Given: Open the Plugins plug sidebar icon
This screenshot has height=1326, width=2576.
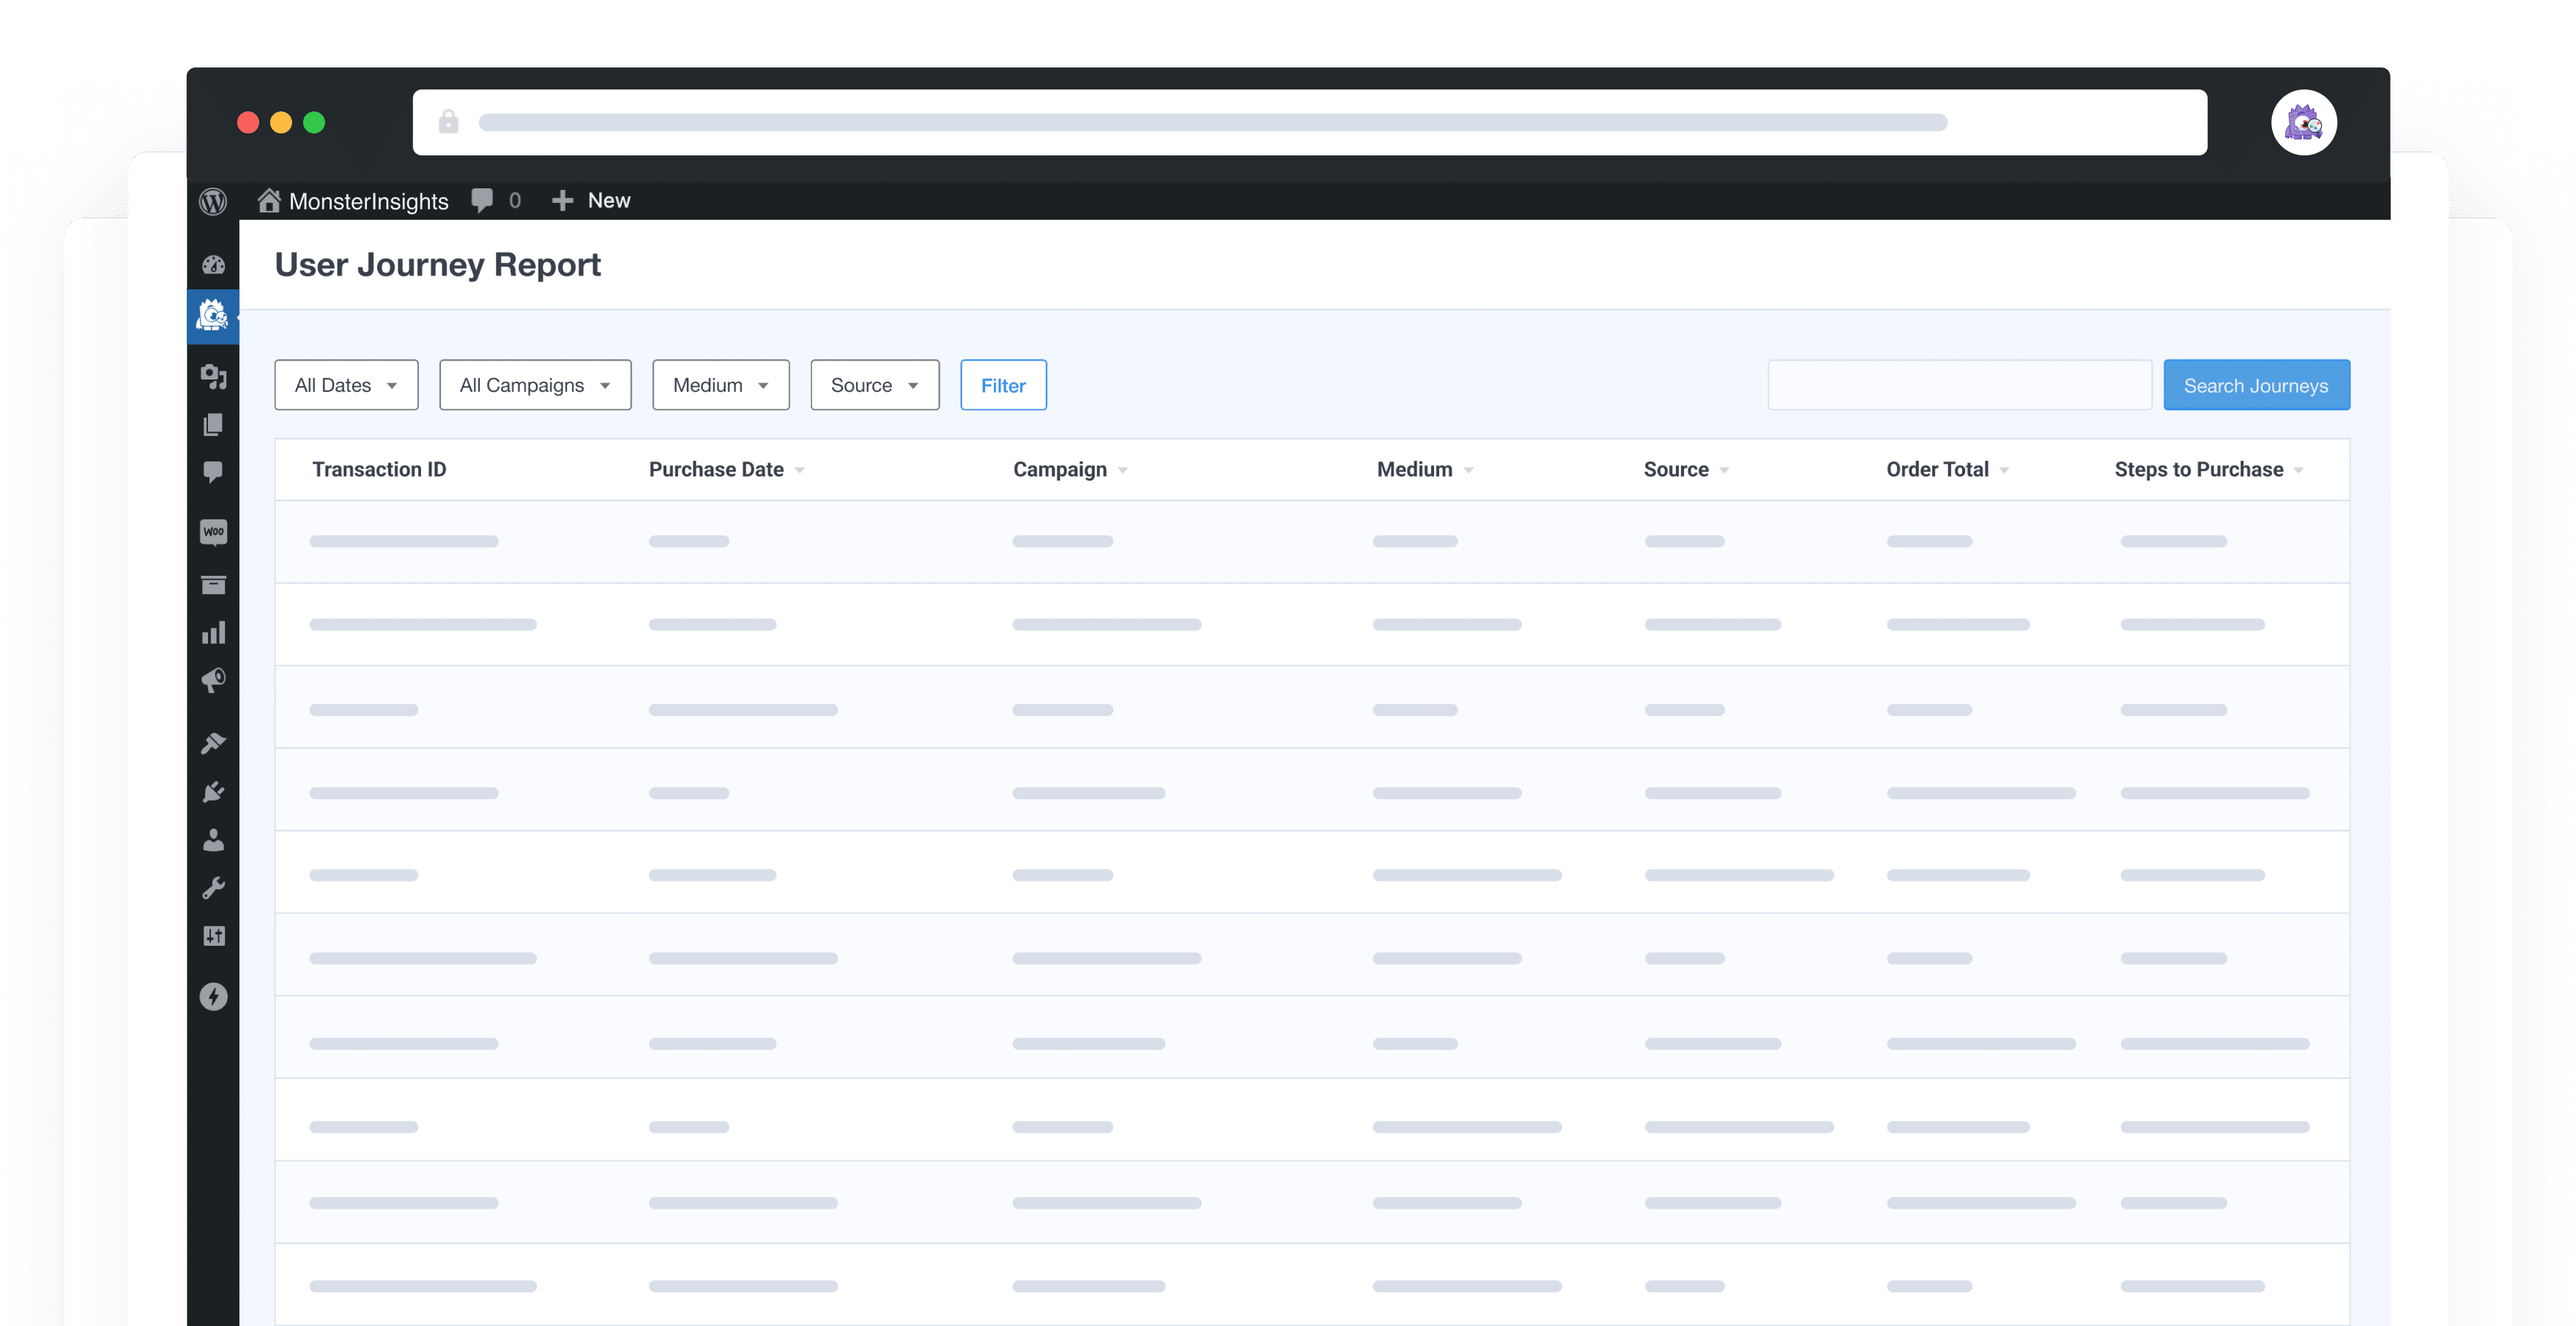Looking at the screenshot, I should (213, 792).
